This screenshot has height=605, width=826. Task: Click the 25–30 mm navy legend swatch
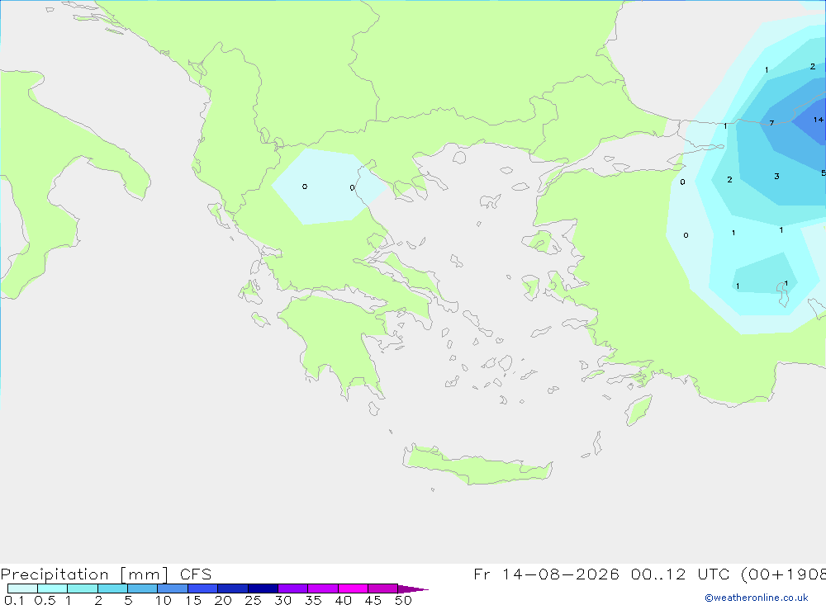pos(263,588)
